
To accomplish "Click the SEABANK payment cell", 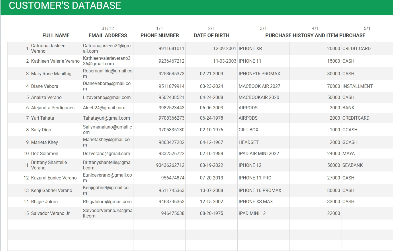I will (x=367, y=165).
